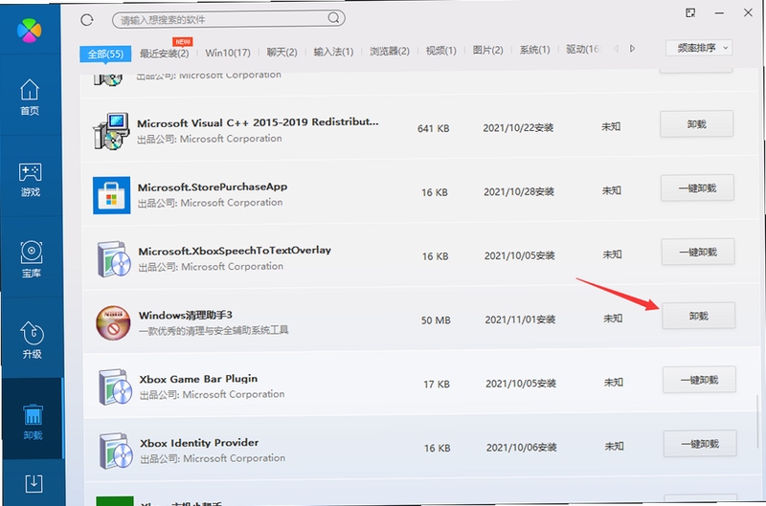This screenshot has height=506, width=766.
Task: Switch to 浏览器(2) tab
Action: pyautogui.click(x=390, y=51)
